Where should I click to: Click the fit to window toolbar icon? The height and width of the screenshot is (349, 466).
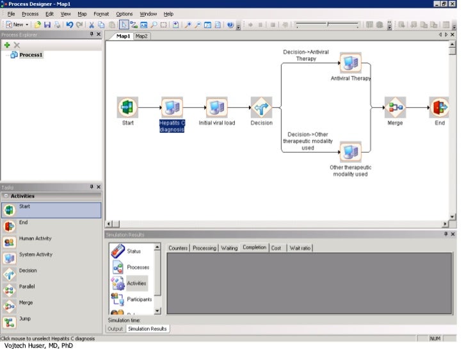(x=208, y=25)
